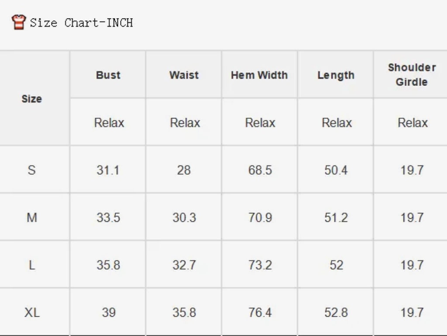Click the Hem Width column header
Image resolution: width=447 pixels, height=336 pixels.
[x=259, y=75]
